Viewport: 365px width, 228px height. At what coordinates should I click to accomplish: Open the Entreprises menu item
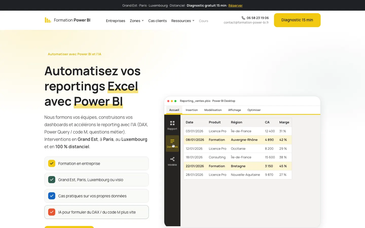click(x=116, y=21)
